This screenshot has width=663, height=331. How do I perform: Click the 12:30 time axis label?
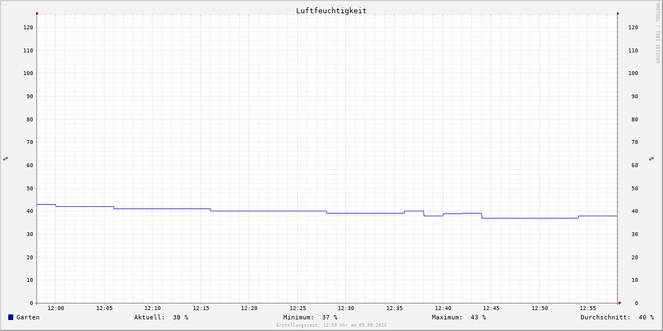(x=346, y=308)
